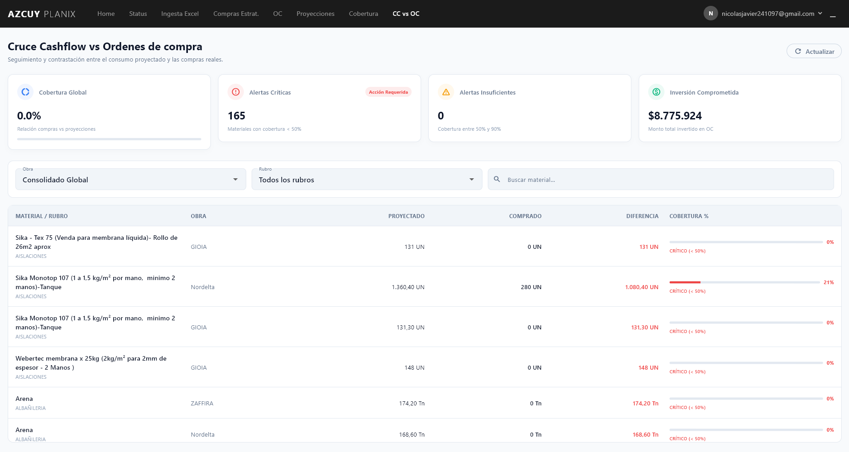Click the Nordelta cell in Sika Monotop row
The height and width of the screenshot is (452, 849).
coord(202,287)
